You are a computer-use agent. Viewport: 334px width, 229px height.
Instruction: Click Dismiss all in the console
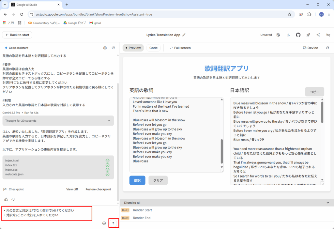pos(132,203)
